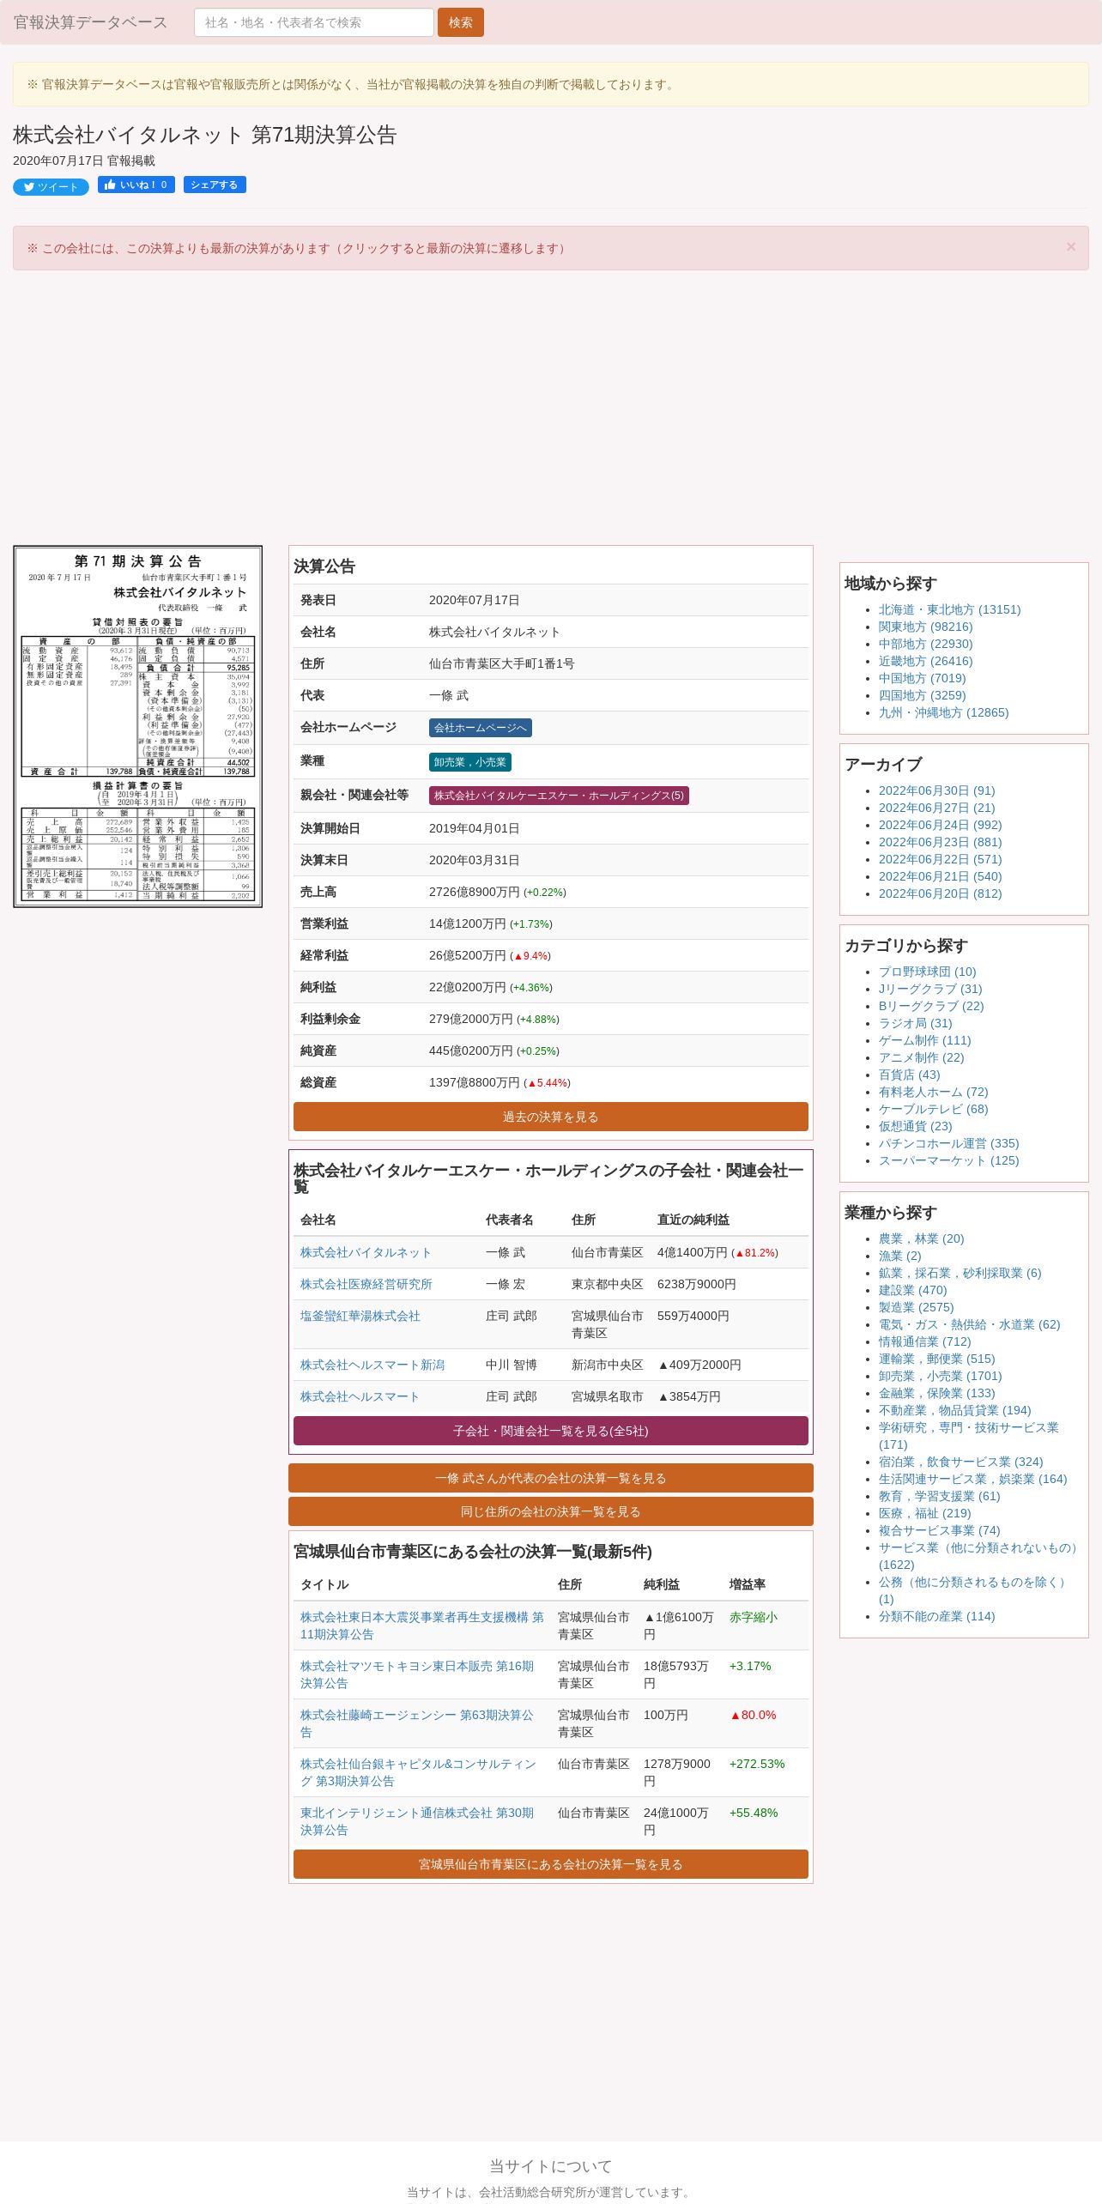Select 北海道・東北地方 (13151) region
The height and width of the screenshot is (2204, 1102).
[950, 610]
